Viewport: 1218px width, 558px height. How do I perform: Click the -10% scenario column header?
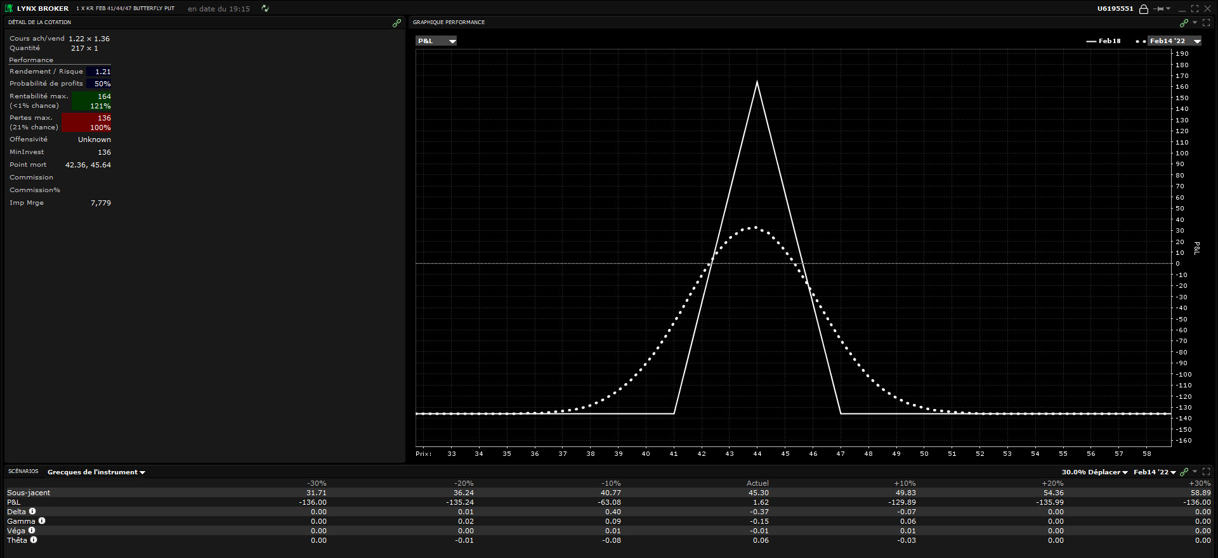[x=611, y=483]
